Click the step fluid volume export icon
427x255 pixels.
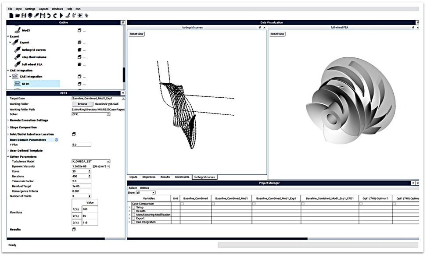click(x=17, y=57)
